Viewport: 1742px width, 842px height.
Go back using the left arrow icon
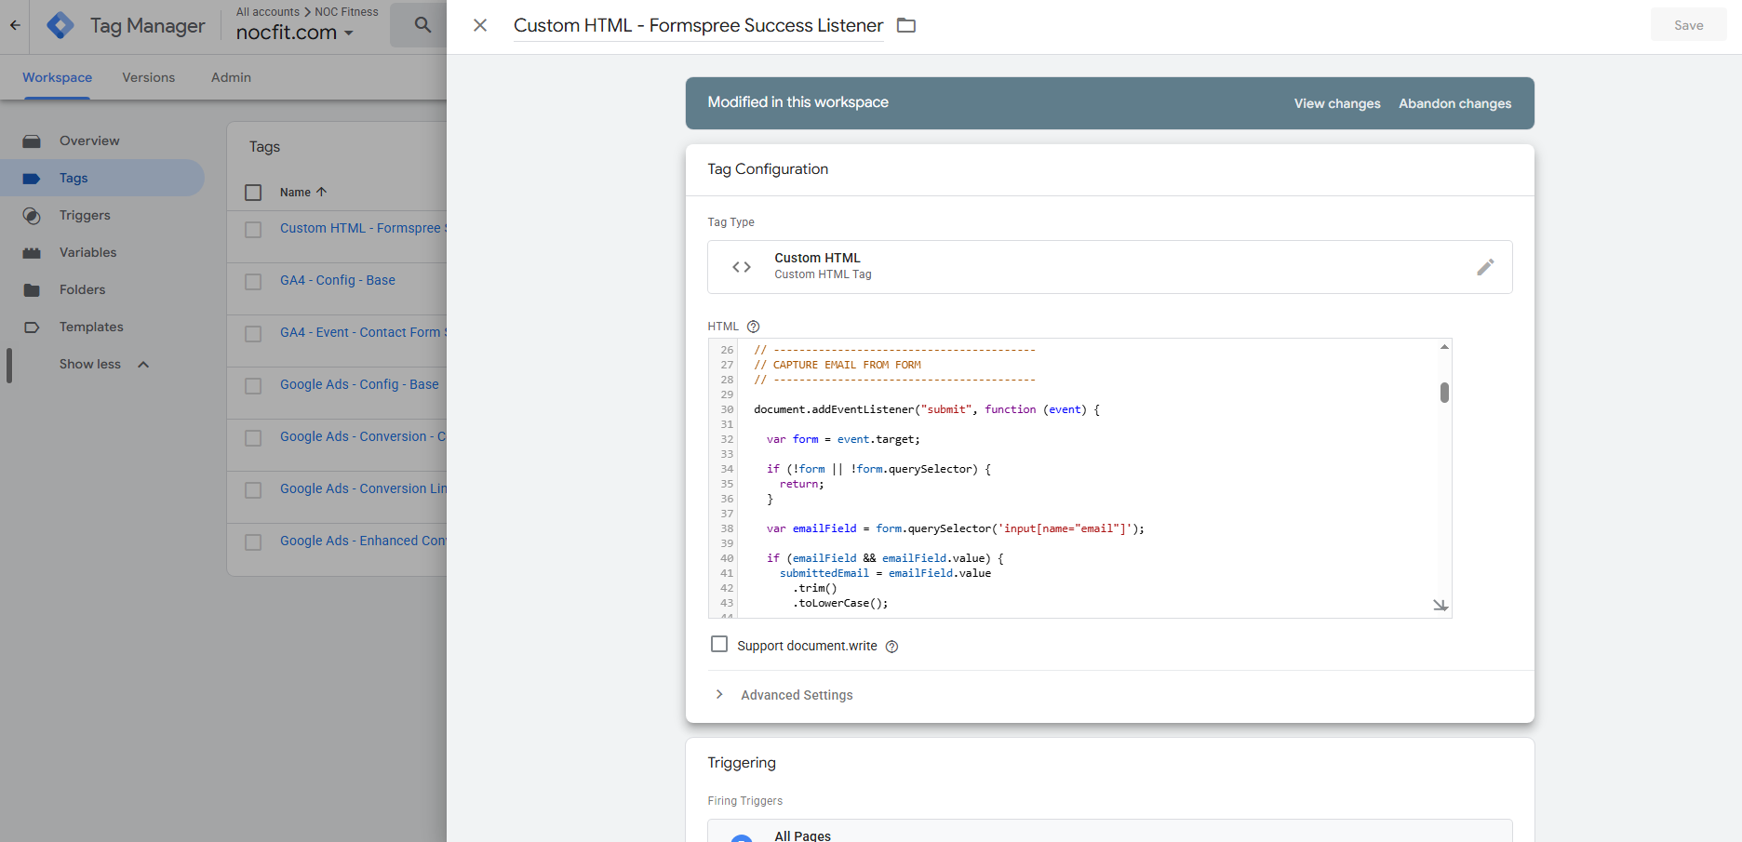coord(15,25)
